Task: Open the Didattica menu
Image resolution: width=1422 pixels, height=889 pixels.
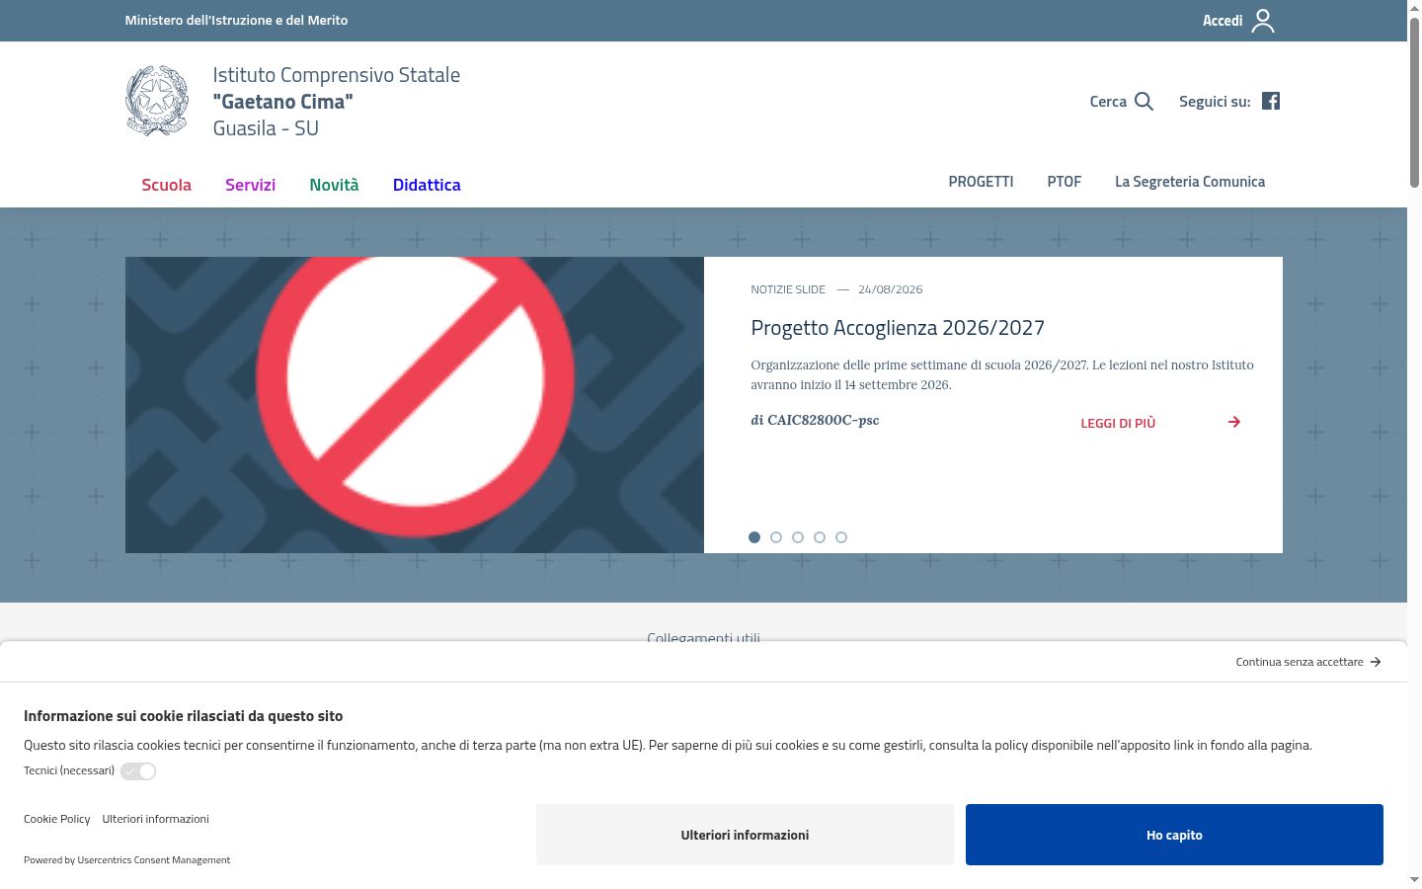Action: pyautogui.click(x=427, y=185)
